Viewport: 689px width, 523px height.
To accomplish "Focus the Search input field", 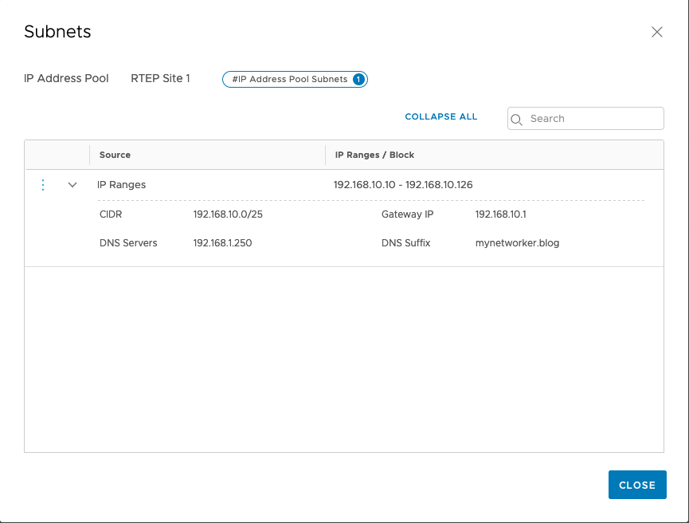I will (x=593, y=119).
